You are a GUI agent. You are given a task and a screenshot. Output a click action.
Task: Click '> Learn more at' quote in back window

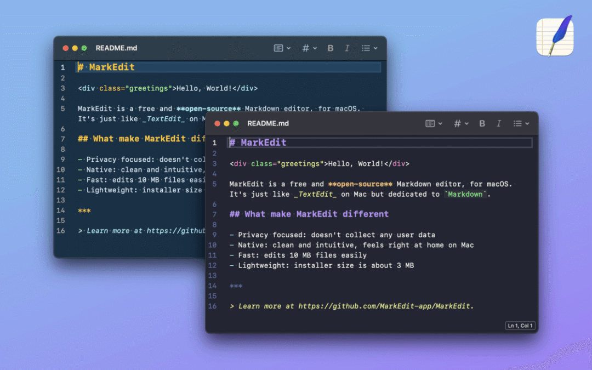point(141,231)
